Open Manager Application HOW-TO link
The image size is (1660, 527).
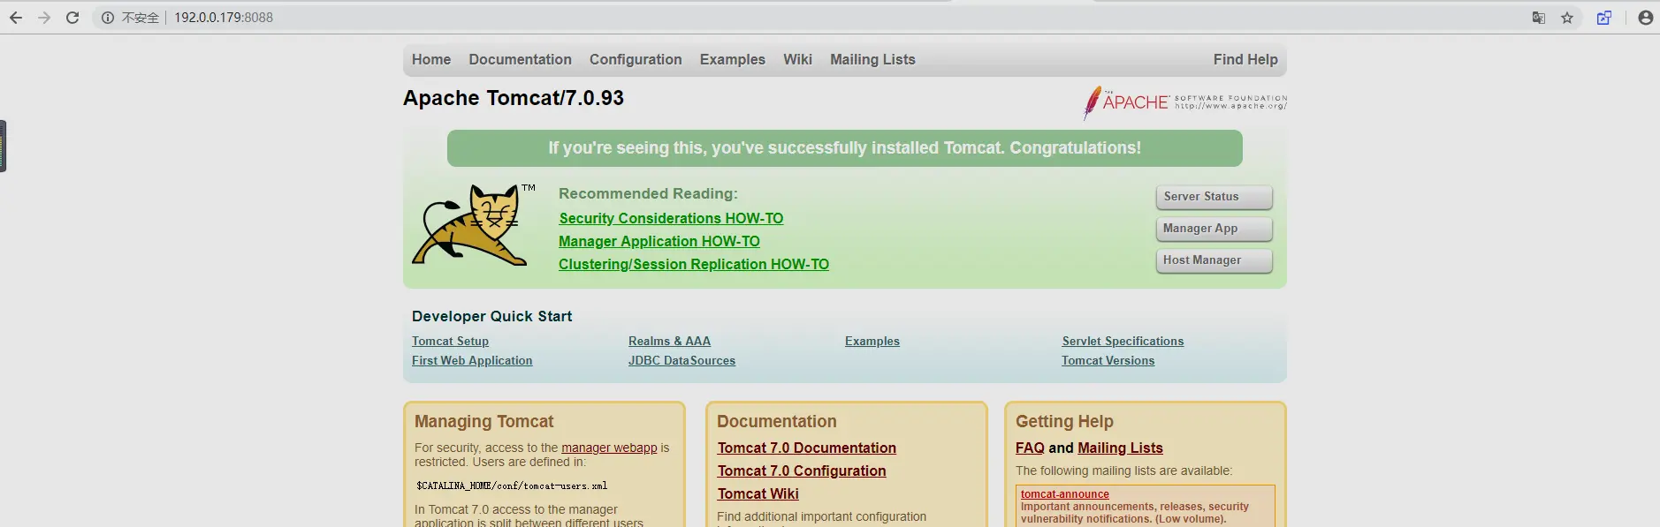(x=659, y=241)
